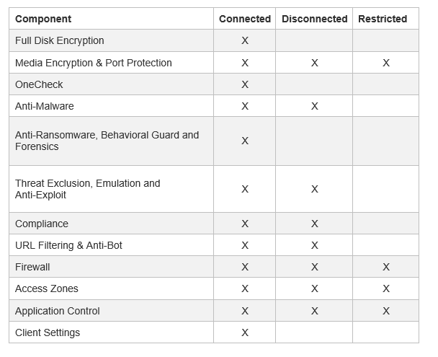Click the X under Restricted for Firewall
Screen dimensions: 438x357
click(386, 267)
